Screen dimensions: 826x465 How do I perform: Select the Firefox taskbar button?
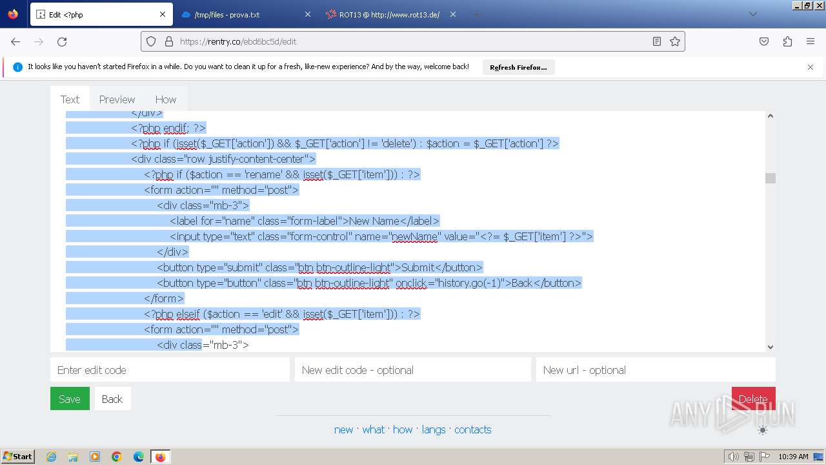160,457
